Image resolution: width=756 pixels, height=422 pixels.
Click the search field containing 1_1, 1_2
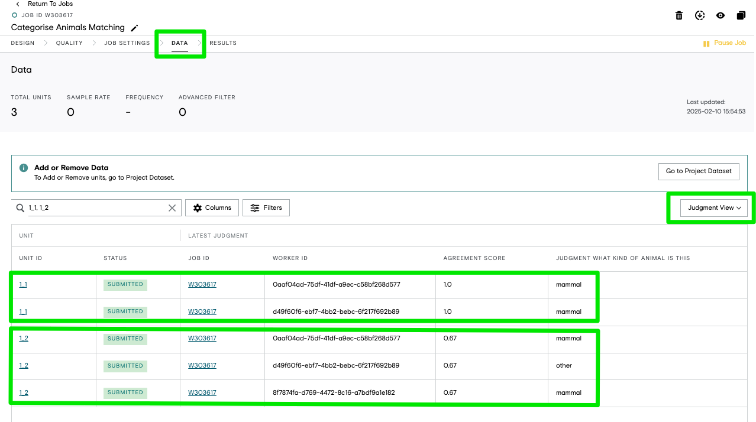pos(96,208)
